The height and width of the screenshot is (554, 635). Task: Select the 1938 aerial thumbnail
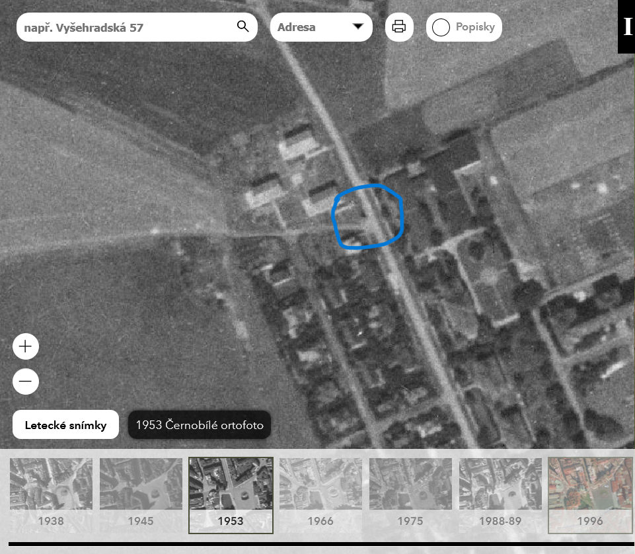point(51,495)
